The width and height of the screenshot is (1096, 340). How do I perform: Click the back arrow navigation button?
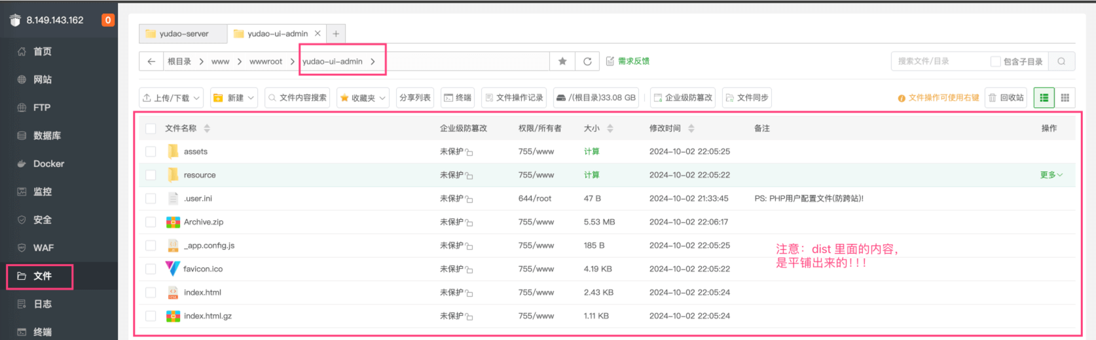pos(151,61)
